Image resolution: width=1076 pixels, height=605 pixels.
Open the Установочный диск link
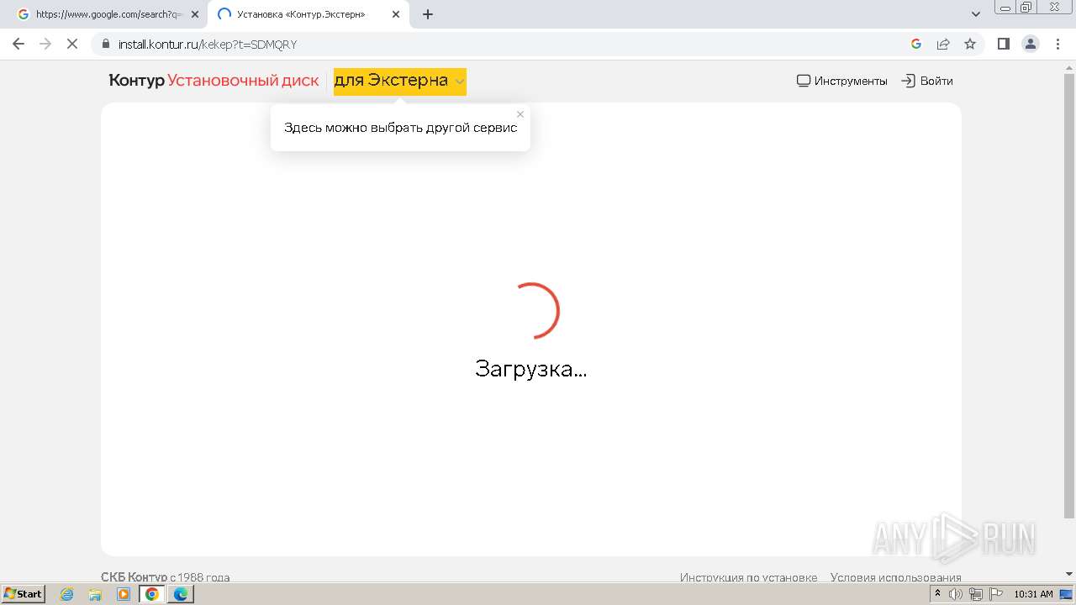(243, 81)
